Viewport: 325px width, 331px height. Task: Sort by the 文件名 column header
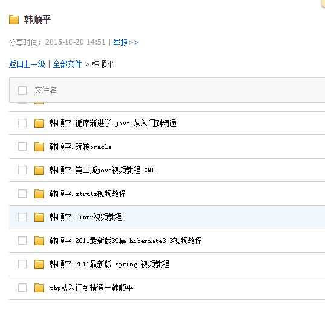click(x=46, y=90)
